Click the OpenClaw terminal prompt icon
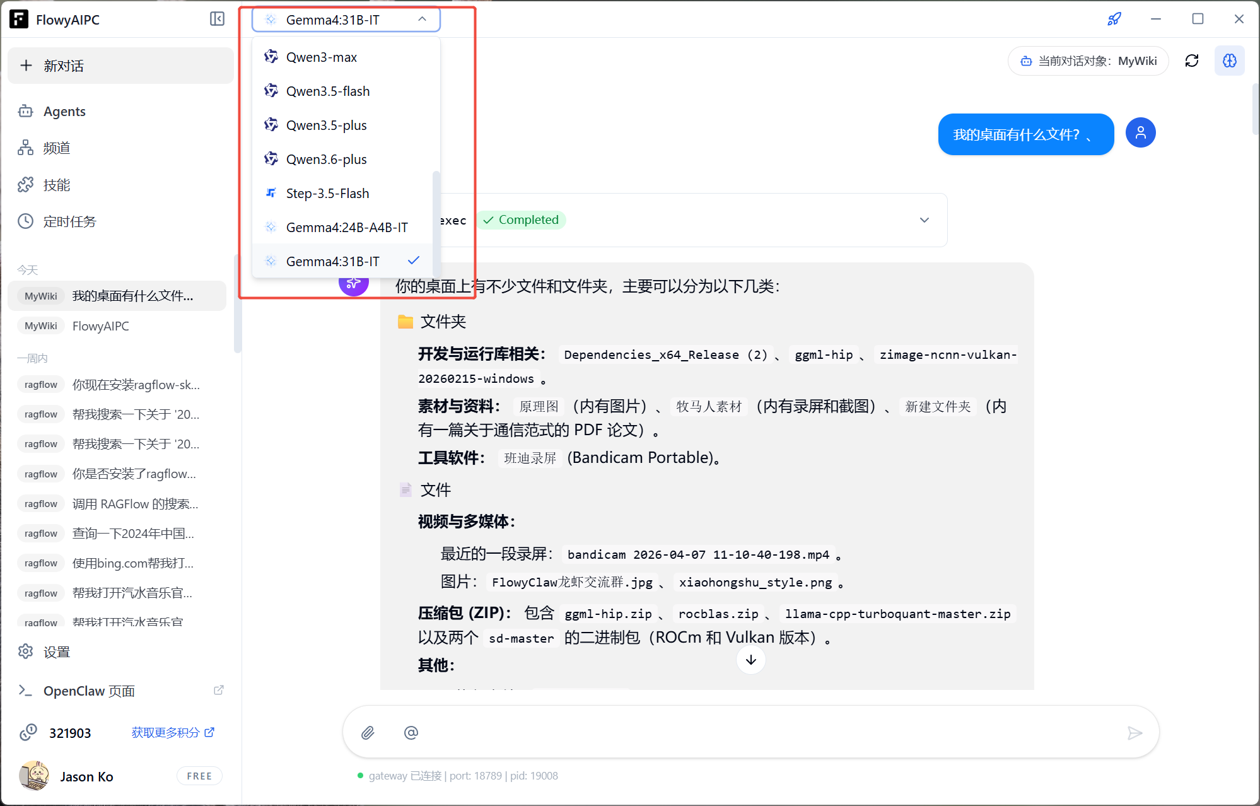Viewport: 1260px width, 806px height. pos(25,690)
